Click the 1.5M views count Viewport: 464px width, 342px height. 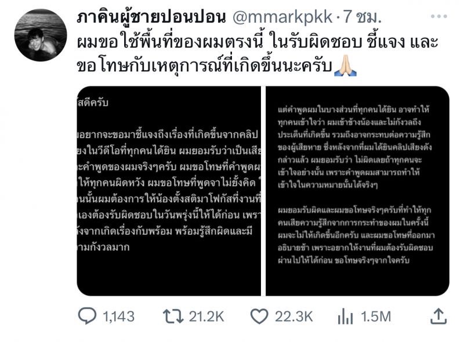(x=376, y=316)
